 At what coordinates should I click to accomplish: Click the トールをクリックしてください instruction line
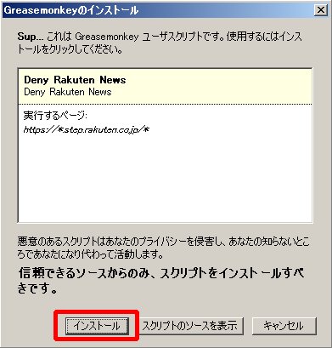click(70, 49)
